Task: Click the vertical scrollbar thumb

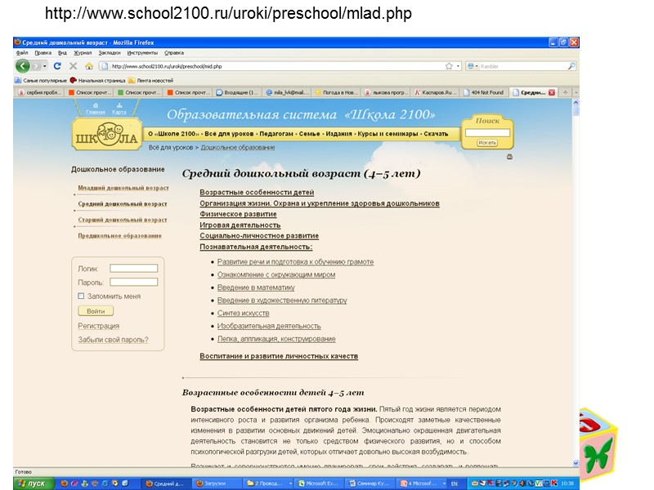Action: click(576, 111)
